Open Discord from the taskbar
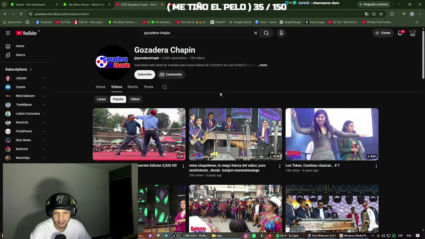The image size is (425, 239). click(150, 236)
